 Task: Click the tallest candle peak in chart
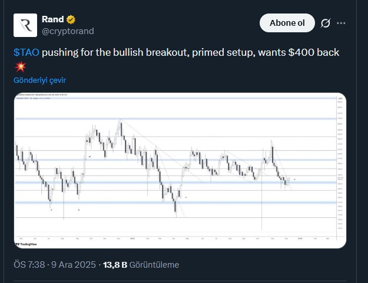coord(121,120)
